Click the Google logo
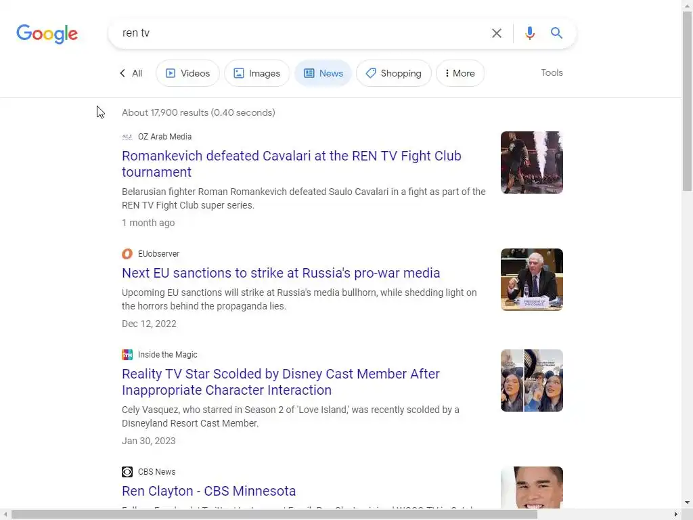 click(x=47, y=34)
